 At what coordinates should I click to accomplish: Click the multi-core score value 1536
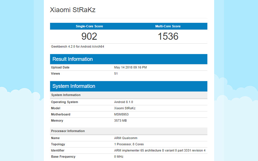click(x=168, y=36)
